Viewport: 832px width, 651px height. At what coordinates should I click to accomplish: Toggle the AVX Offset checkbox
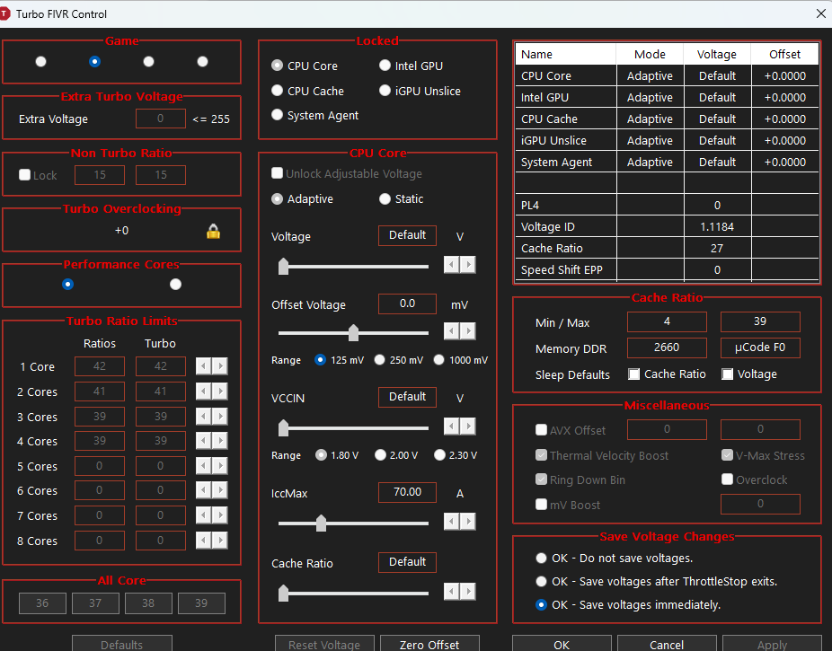coord(541,430)
